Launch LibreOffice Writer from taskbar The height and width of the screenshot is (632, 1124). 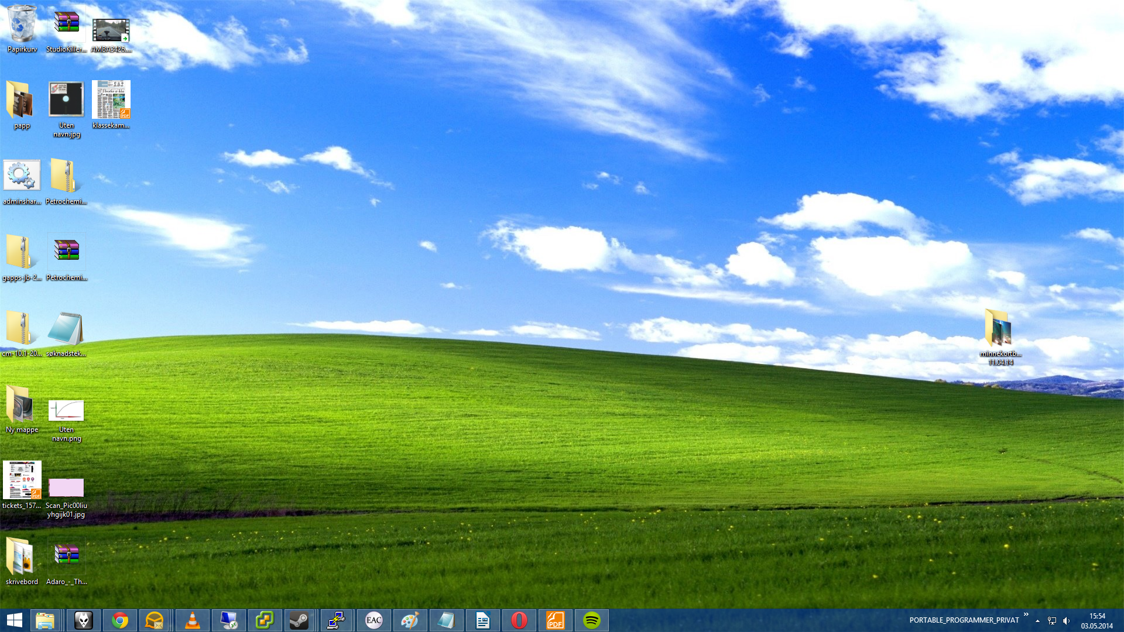pyautogui.click(x=482, y=620)
